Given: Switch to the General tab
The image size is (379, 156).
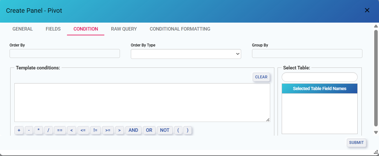Looking at the screenshot, I should click(23, 29).
